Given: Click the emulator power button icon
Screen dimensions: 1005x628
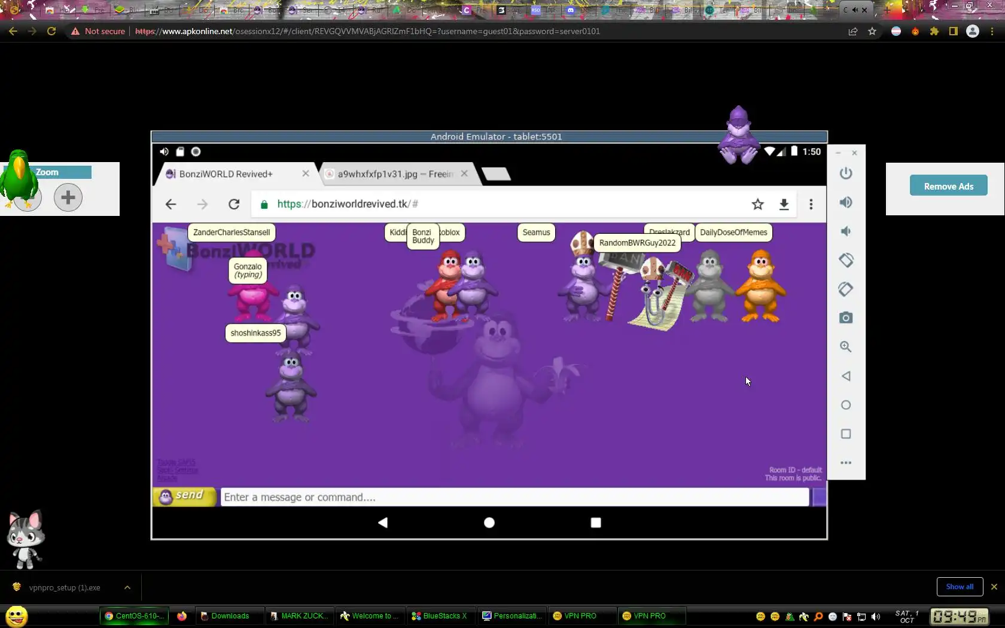Looking at the screenshot, I should tap(845, 173).
